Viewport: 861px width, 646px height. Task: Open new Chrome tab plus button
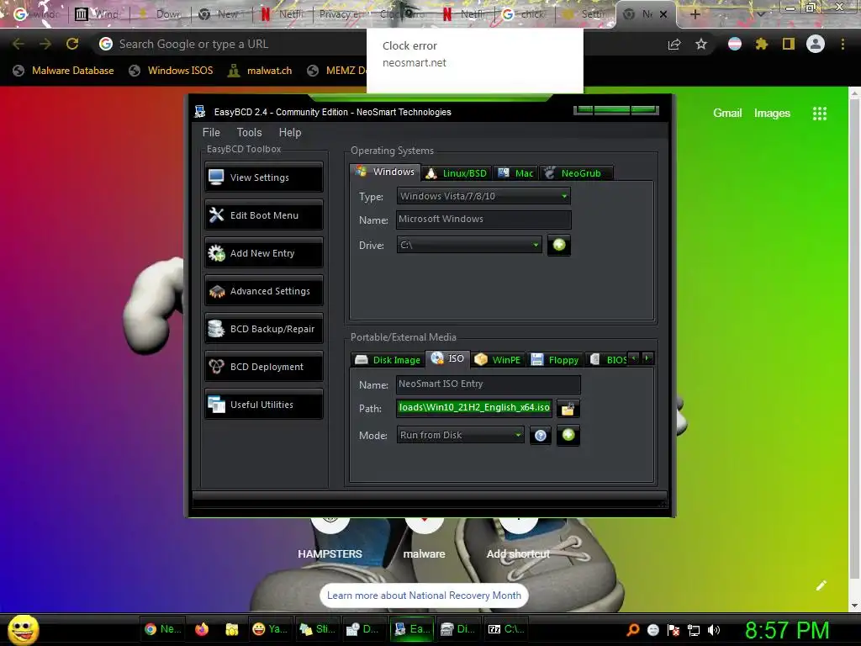point(695,14)
